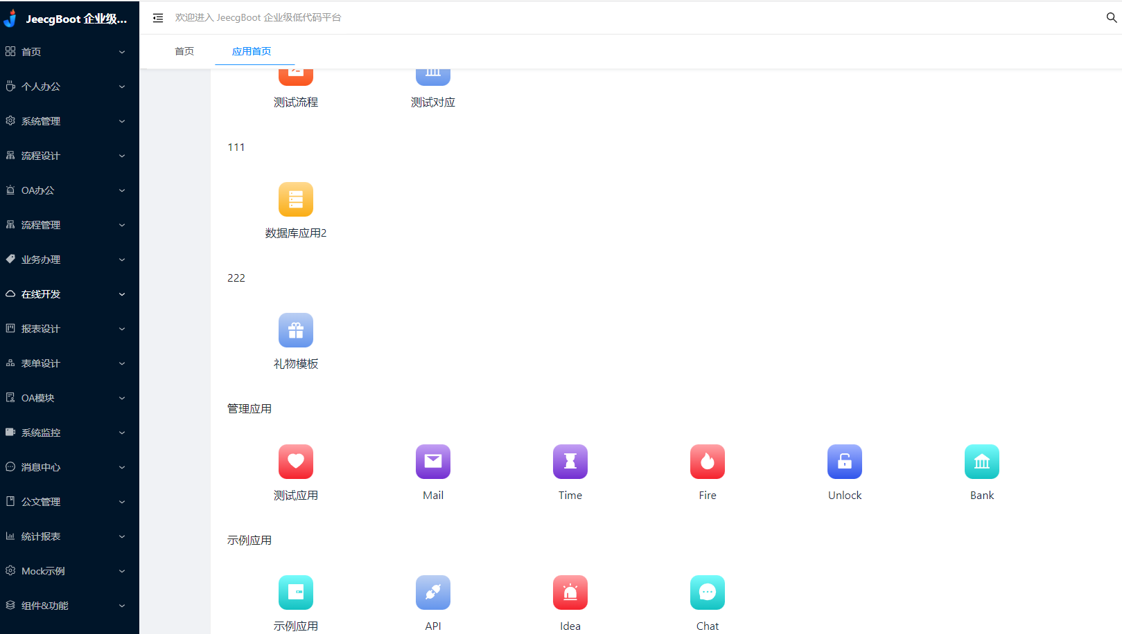Open the Idea alarm icon

[570, 592]
